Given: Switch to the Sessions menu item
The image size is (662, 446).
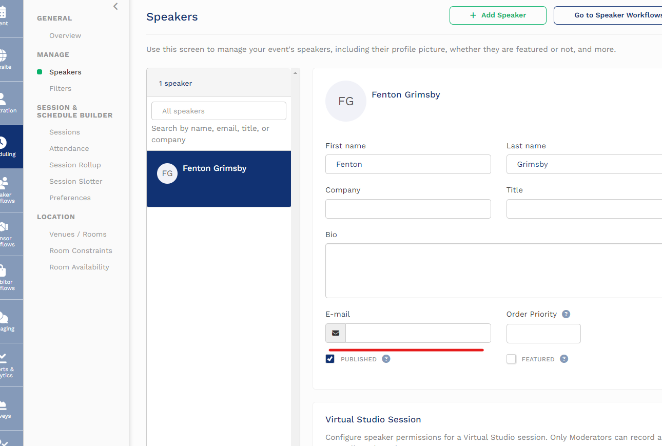Looking at the screenshot, I should (64, 132).
